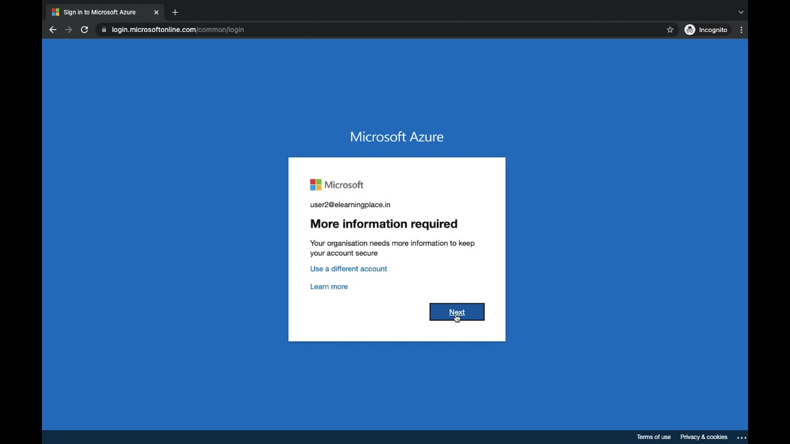Click the Microsoft logo in sign-in card

[336, 185]
